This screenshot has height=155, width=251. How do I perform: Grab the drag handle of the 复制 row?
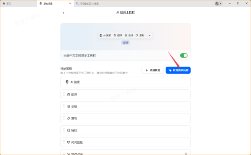(x=64, y=118)
